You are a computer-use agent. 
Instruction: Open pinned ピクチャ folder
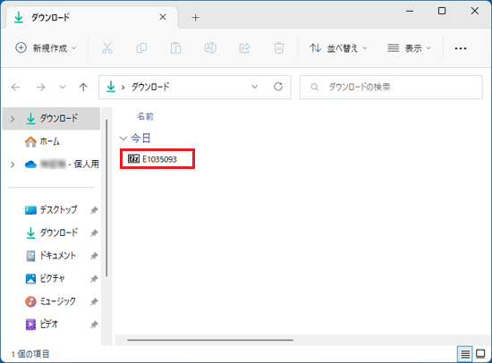(x=46, y=279)
